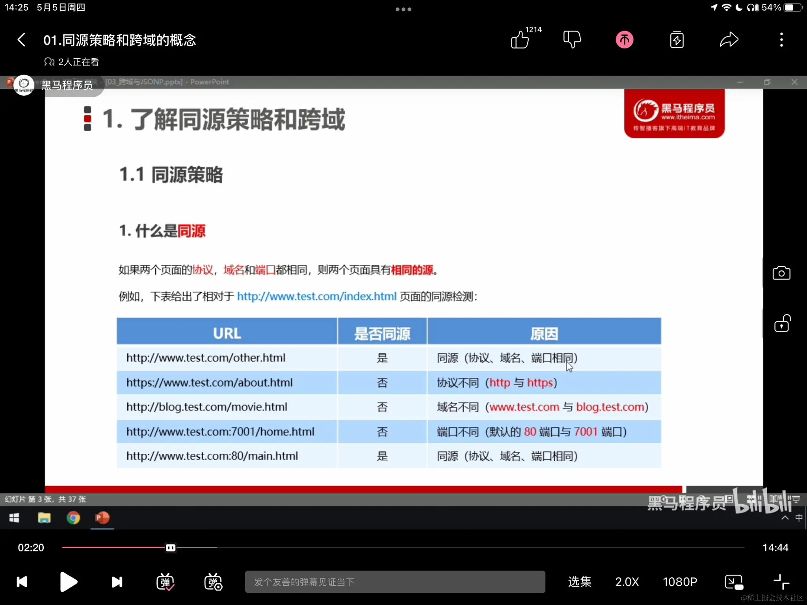Tap the lightning charge battery icon

point(677,40)
